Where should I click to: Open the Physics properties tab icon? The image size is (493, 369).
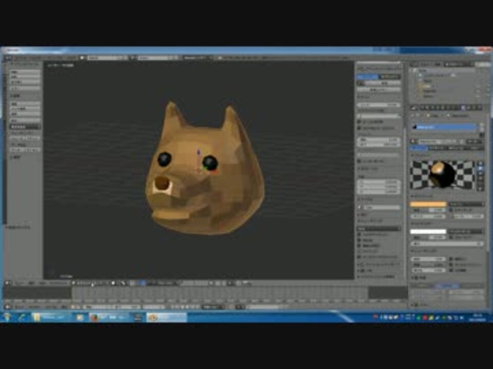(479, 108)
